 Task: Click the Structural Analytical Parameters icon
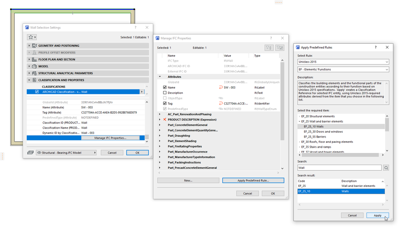34,73
